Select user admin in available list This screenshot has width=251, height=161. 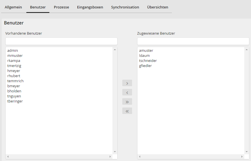coord(13,51)
